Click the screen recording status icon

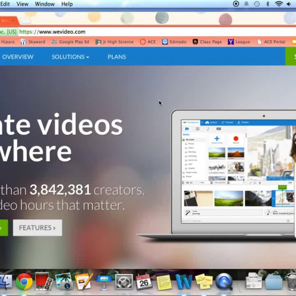[236, 4]
